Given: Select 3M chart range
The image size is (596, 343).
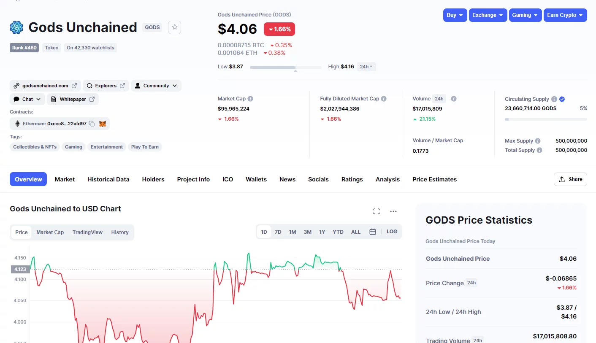Looking at the screenshot, I should tap(308, 232).
